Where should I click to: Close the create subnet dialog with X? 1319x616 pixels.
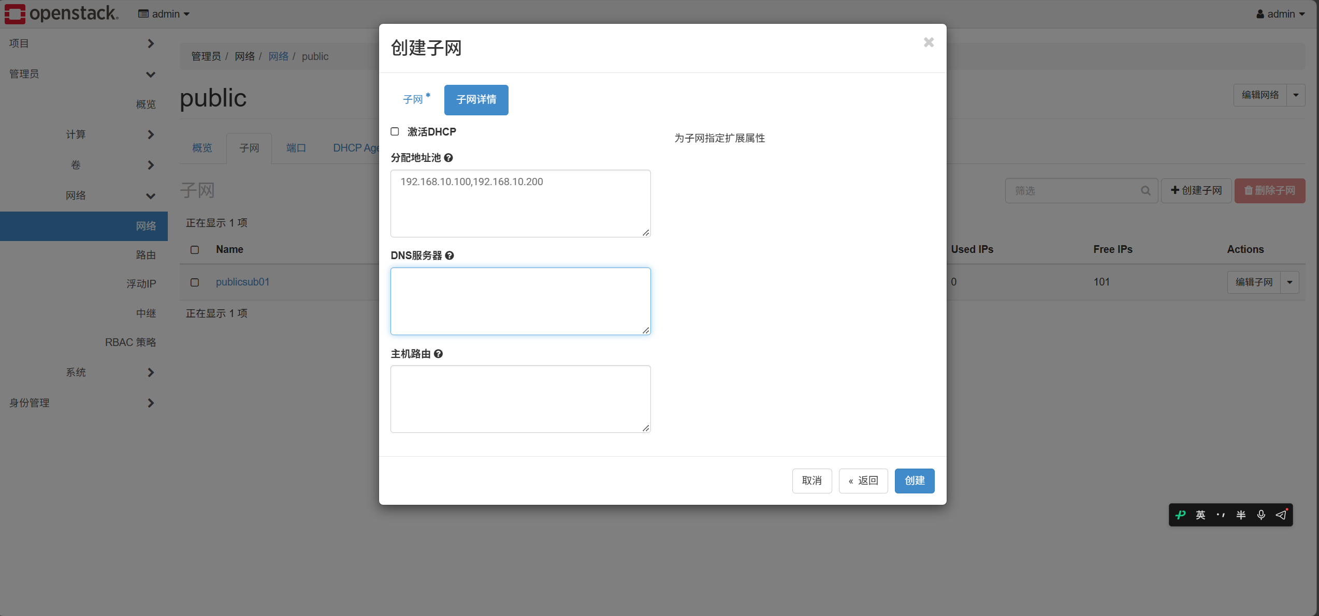pyautogui.click(x=929, y=42)
